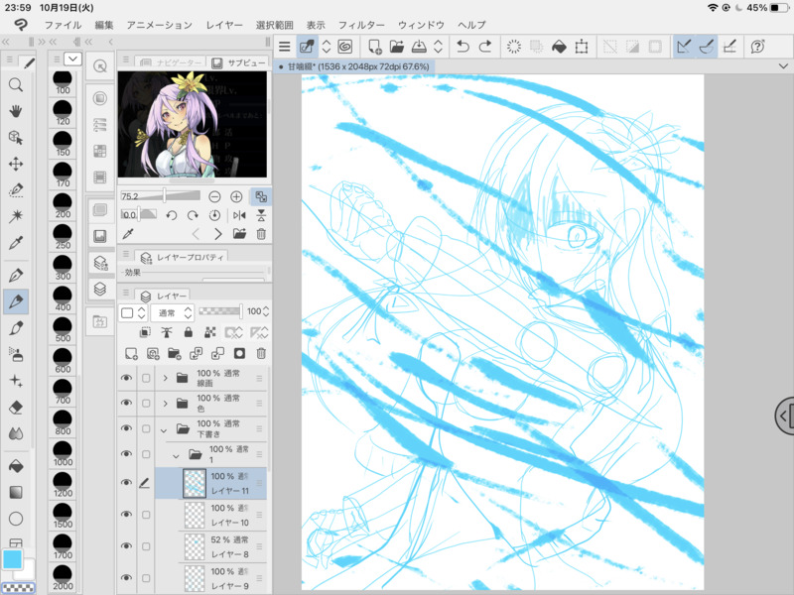Expand the 線画 layer folder
Screen dimensions: 794x595
pos(165,378)
